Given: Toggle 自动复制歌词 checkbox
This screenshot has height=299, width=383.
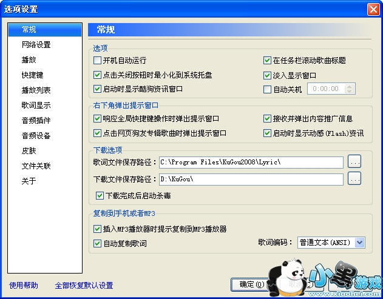Looking at the screenshot, I should [97, 243].
